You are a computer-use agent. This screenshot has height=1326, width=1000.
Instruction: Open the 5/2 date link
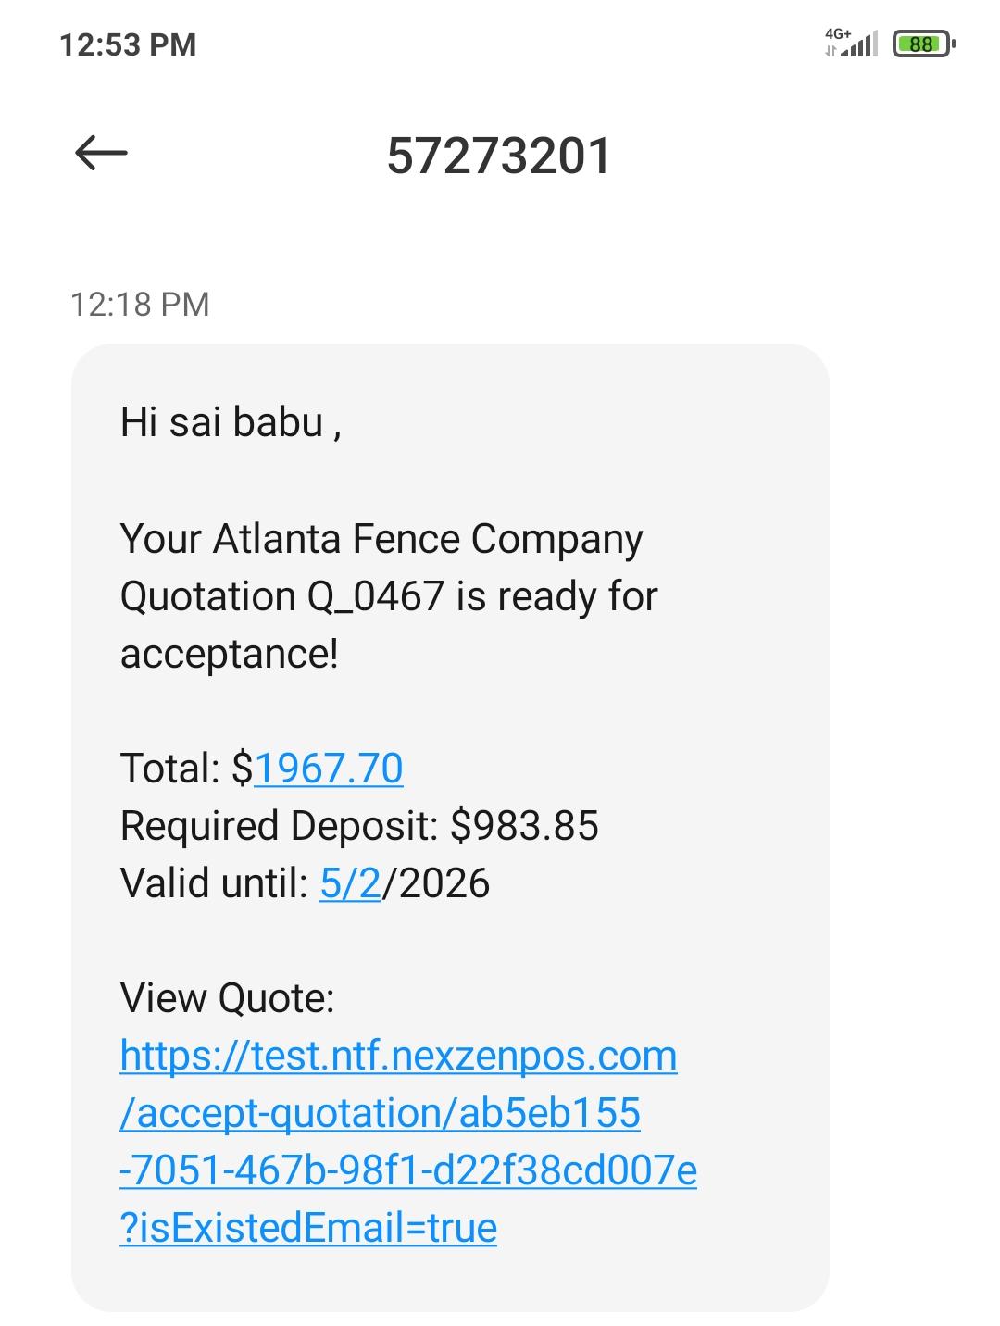point(350,883)
